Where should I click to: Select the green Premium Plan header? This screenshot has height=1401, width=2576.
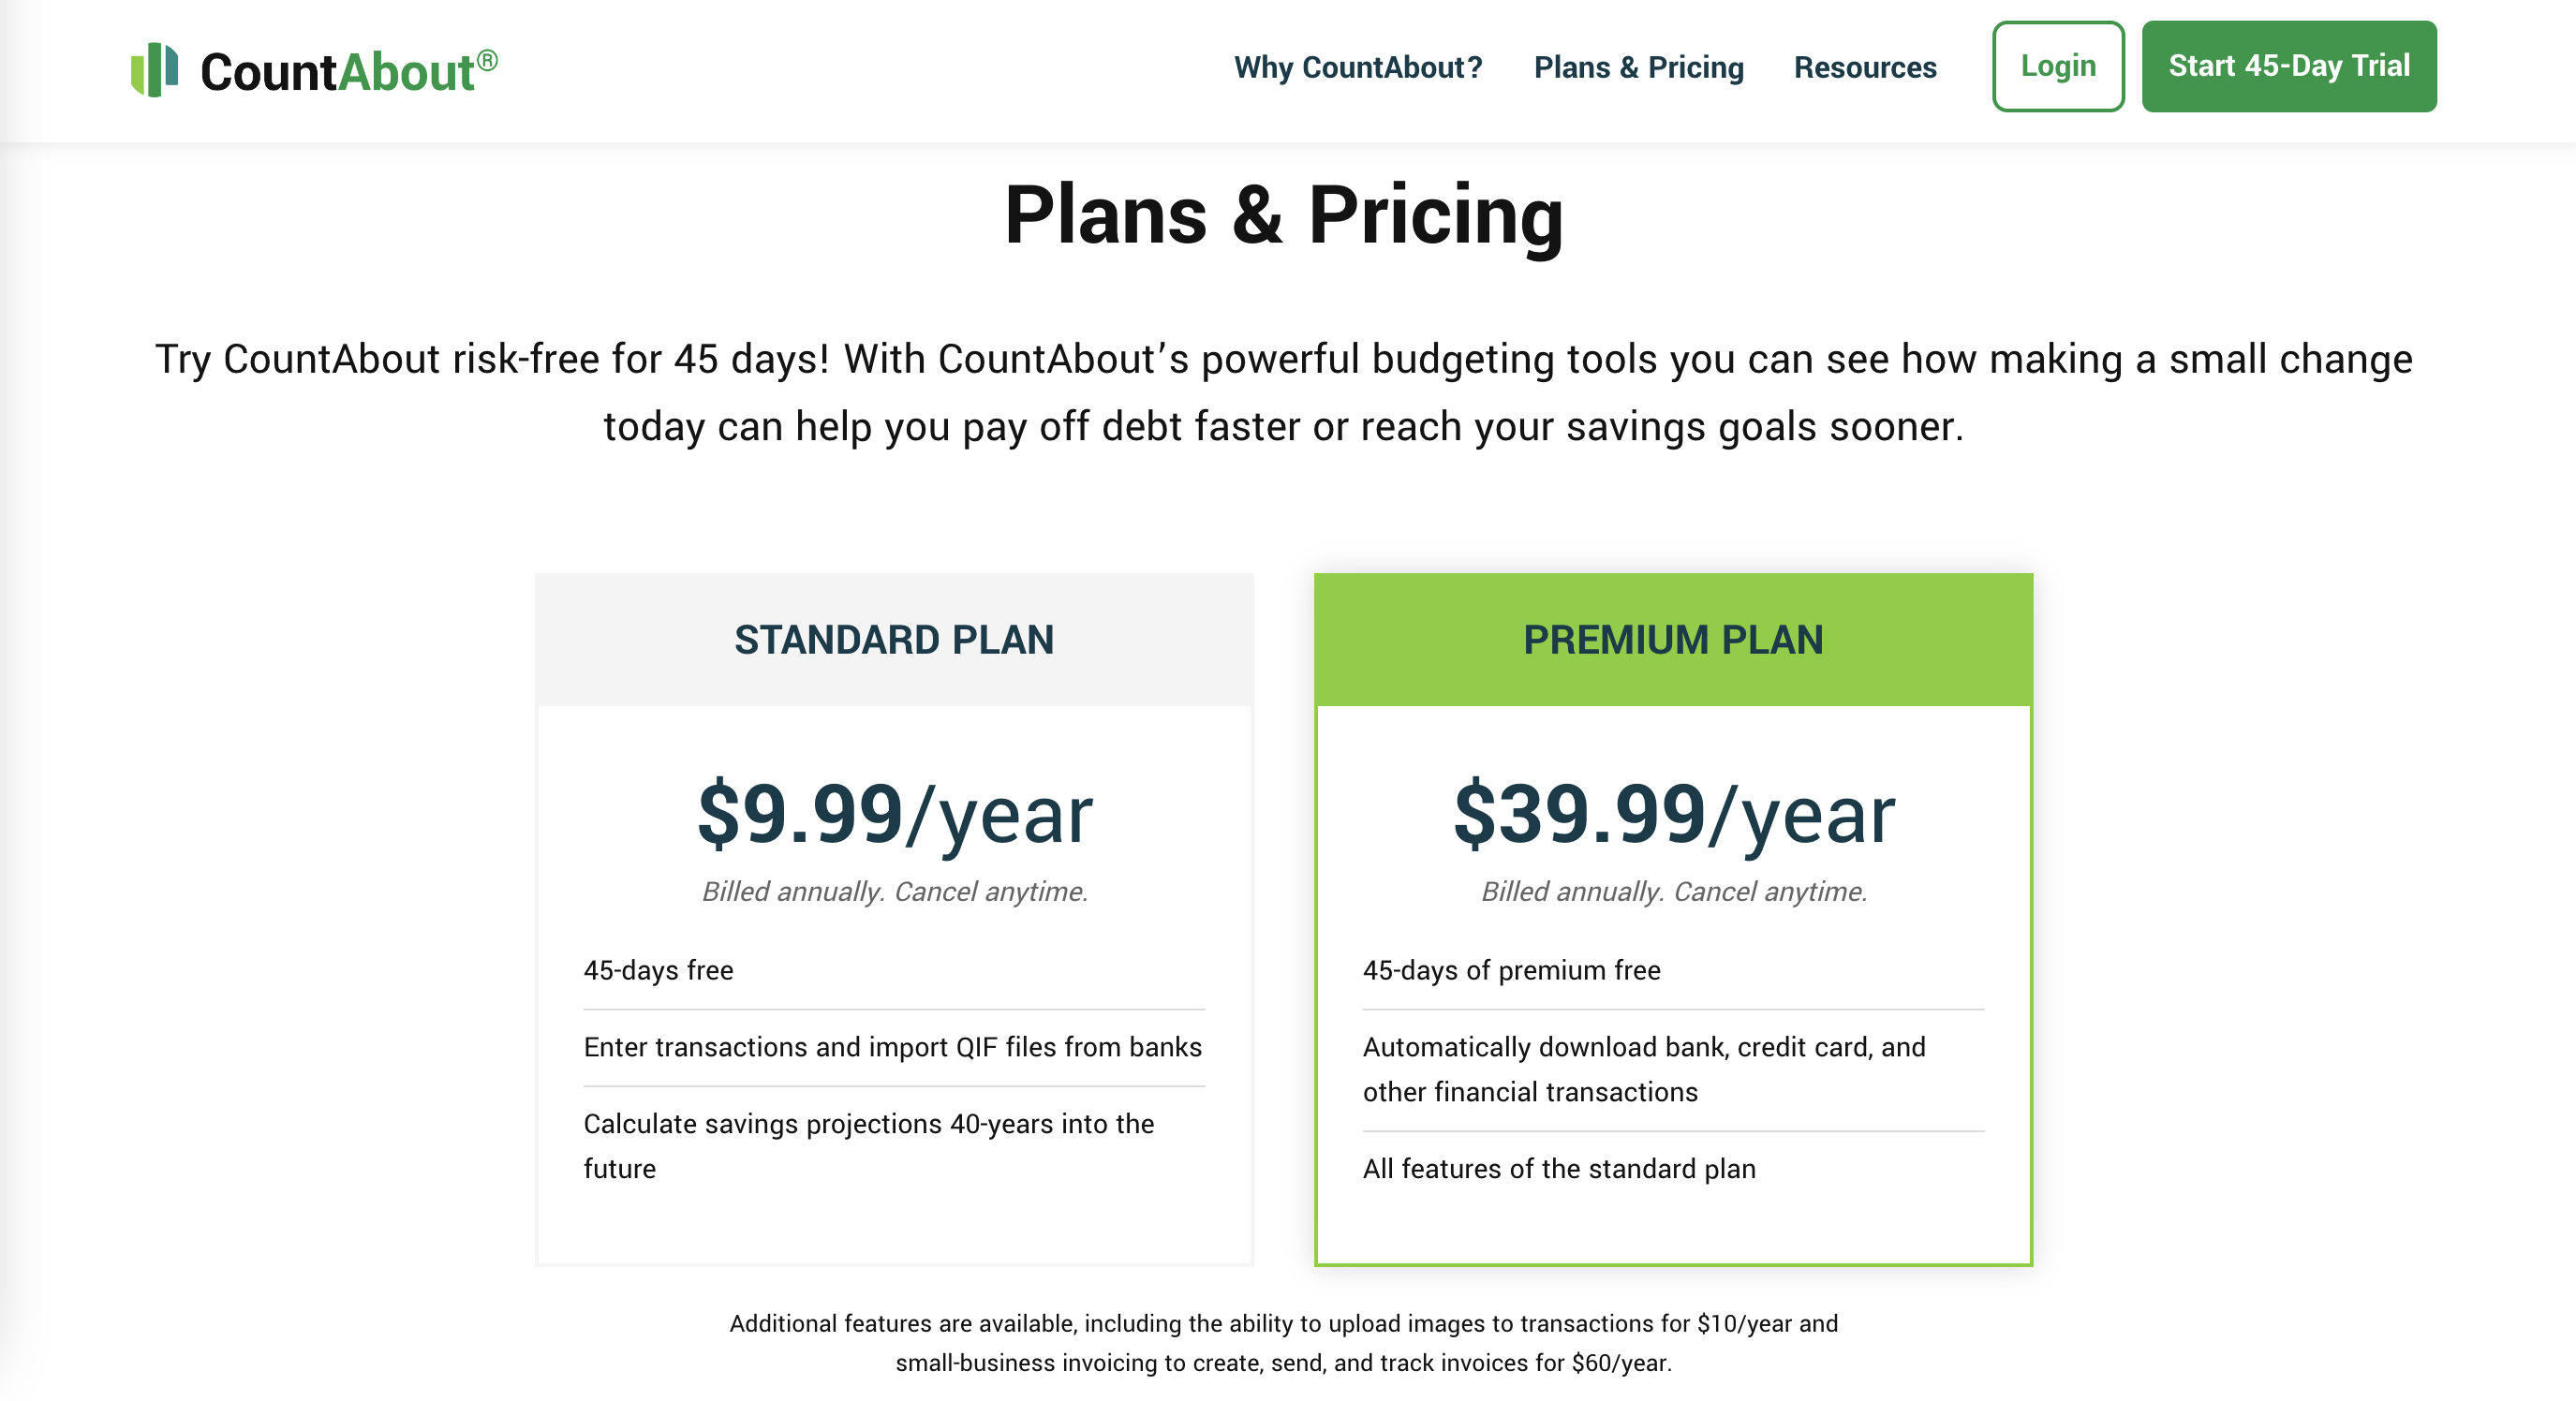(x=1672, y=640)
